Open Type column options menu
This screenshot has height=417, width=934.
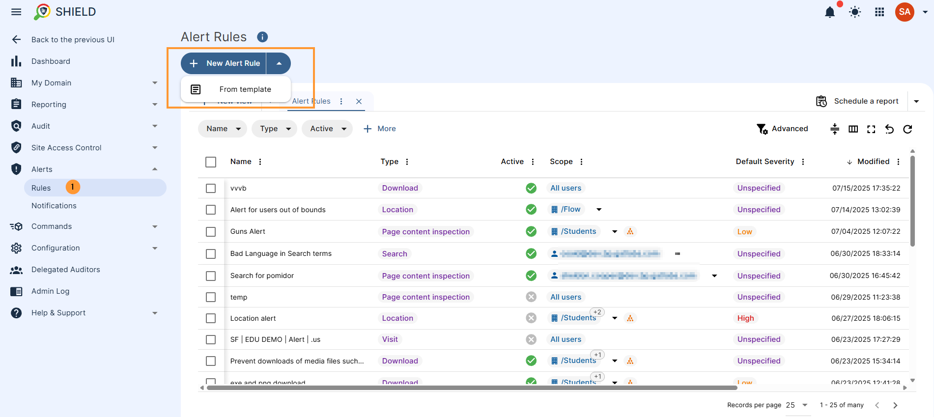[407, 162]
